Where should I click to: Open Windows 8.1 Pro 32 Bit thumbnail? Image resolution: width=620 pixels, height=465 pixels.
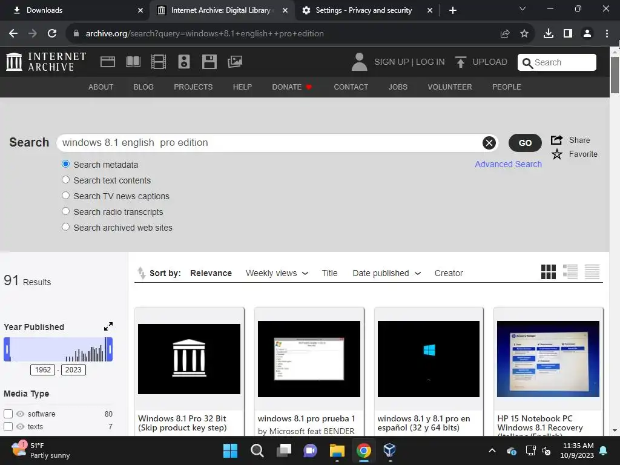189,358
